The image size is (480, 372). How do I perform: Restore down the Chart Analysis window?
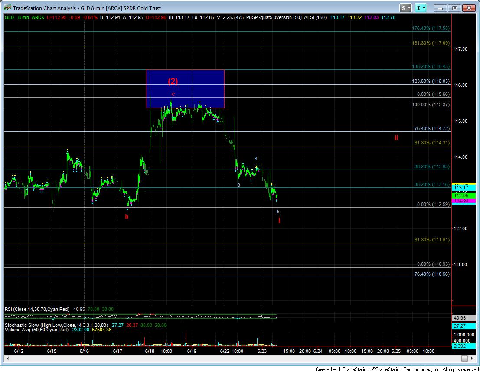454,8
